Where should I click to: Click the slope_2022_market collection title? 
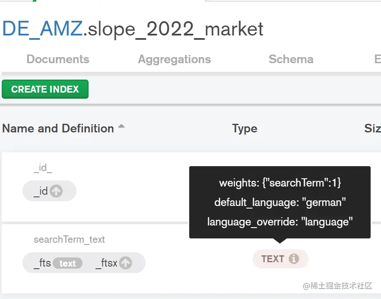click(174, 29)
